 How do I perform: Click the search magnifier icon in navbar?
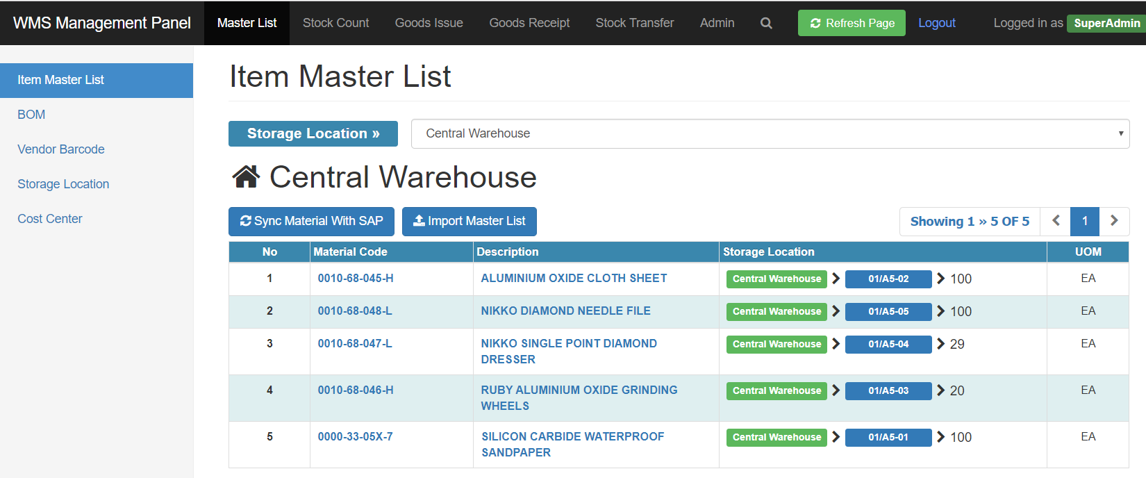766,23
